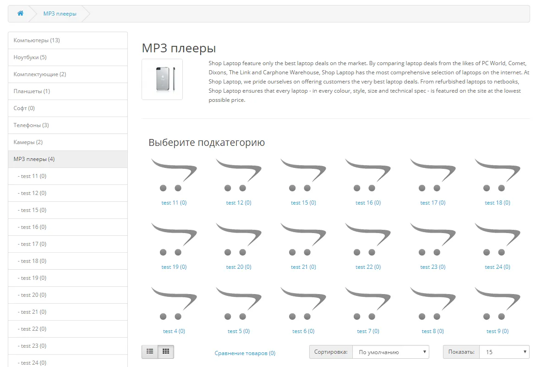Click the test 9 cart placeholder image
This screenshot has height=367, width=542.
498,303
